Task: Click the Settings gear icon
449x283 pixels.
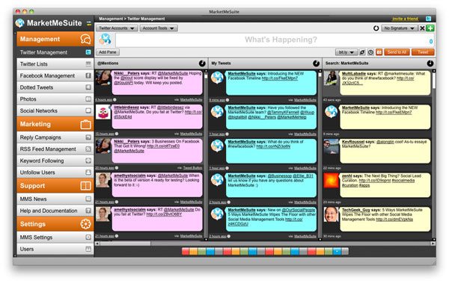Action: coord(85,224)
